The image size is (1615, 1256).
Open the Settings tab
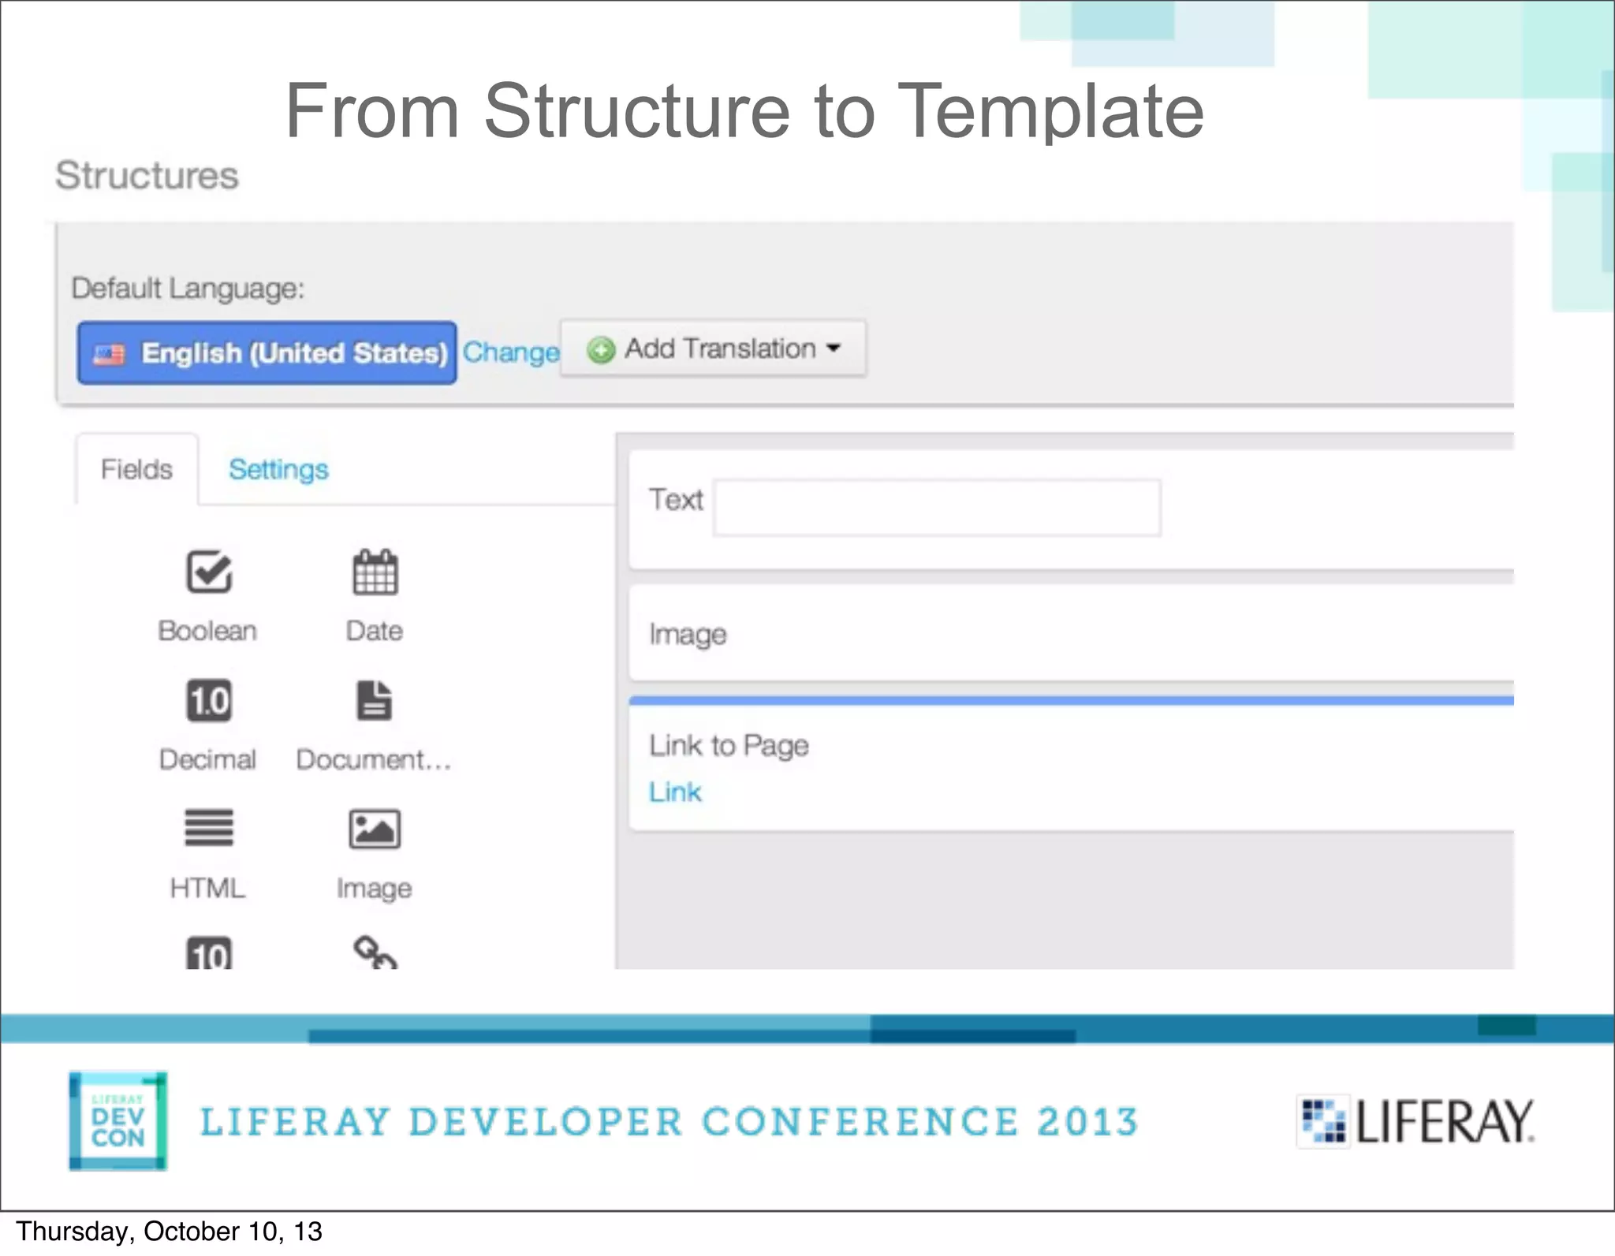click(278, 469)
